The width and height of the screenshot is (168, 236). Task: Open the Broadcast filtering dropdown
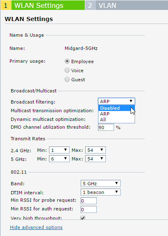[117, 101]
